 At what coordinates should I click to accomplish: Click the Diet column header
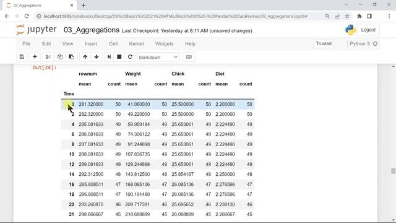pos(220,74)
